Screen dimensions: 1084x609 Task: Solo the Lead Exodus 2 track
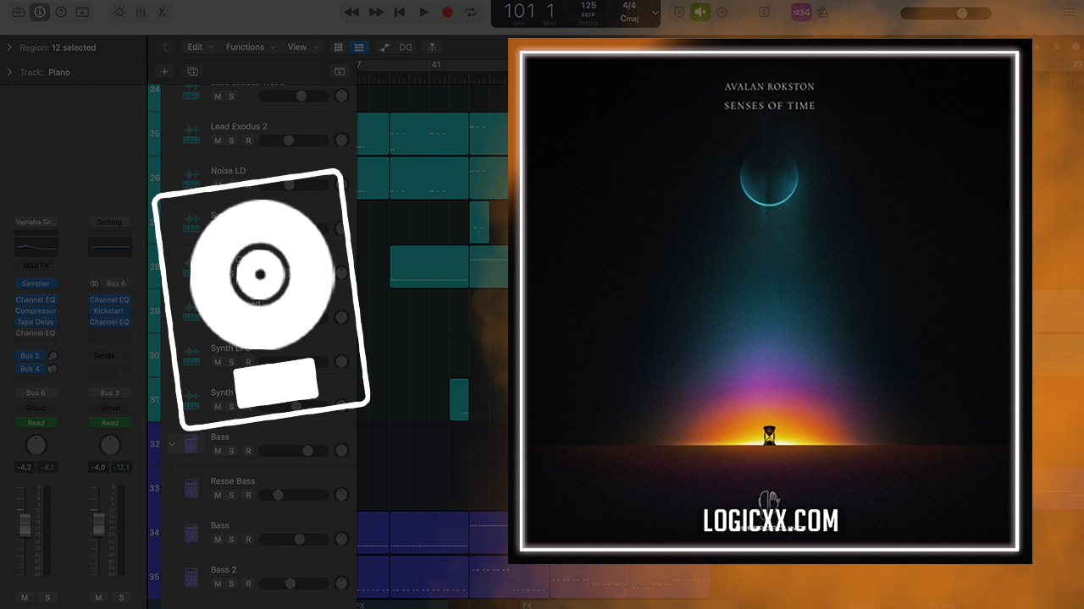coord(231,140)
